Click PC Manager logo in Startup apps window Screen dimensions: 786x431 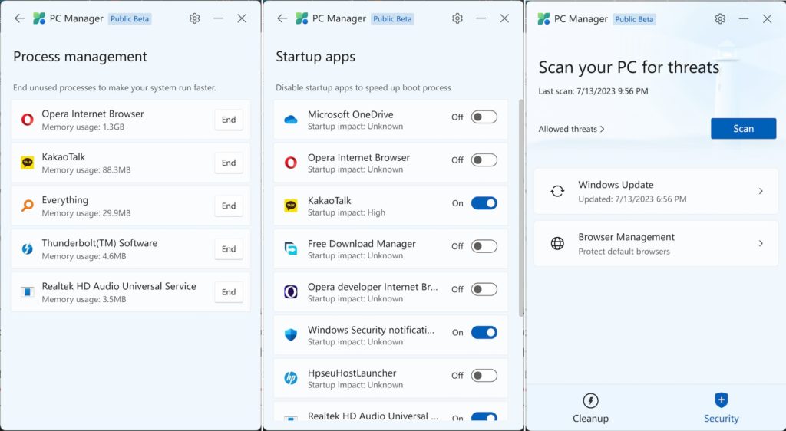point(302,18)
